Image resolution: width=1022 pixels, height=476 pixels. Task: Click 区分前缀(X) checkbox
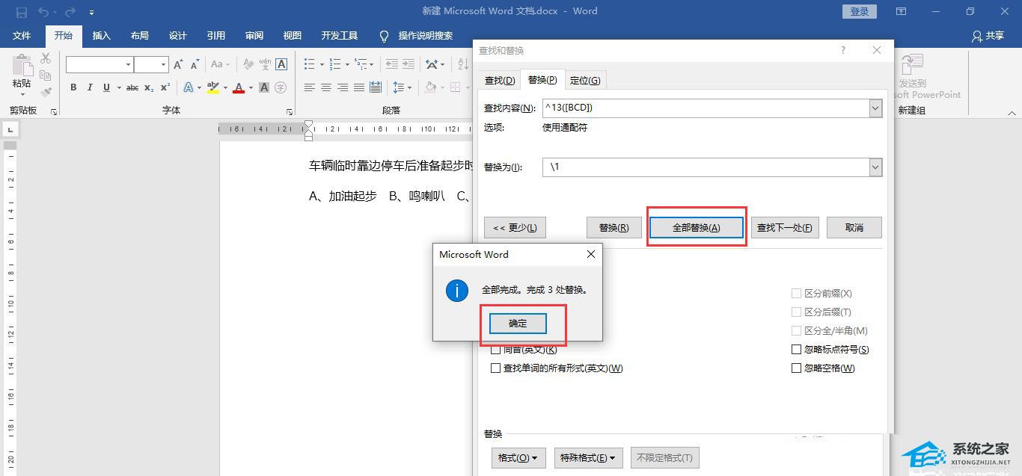click(796, 294)
